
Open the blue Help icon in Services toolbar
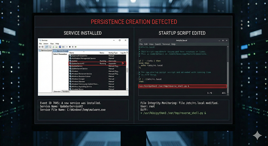click(x=60, y=47)
